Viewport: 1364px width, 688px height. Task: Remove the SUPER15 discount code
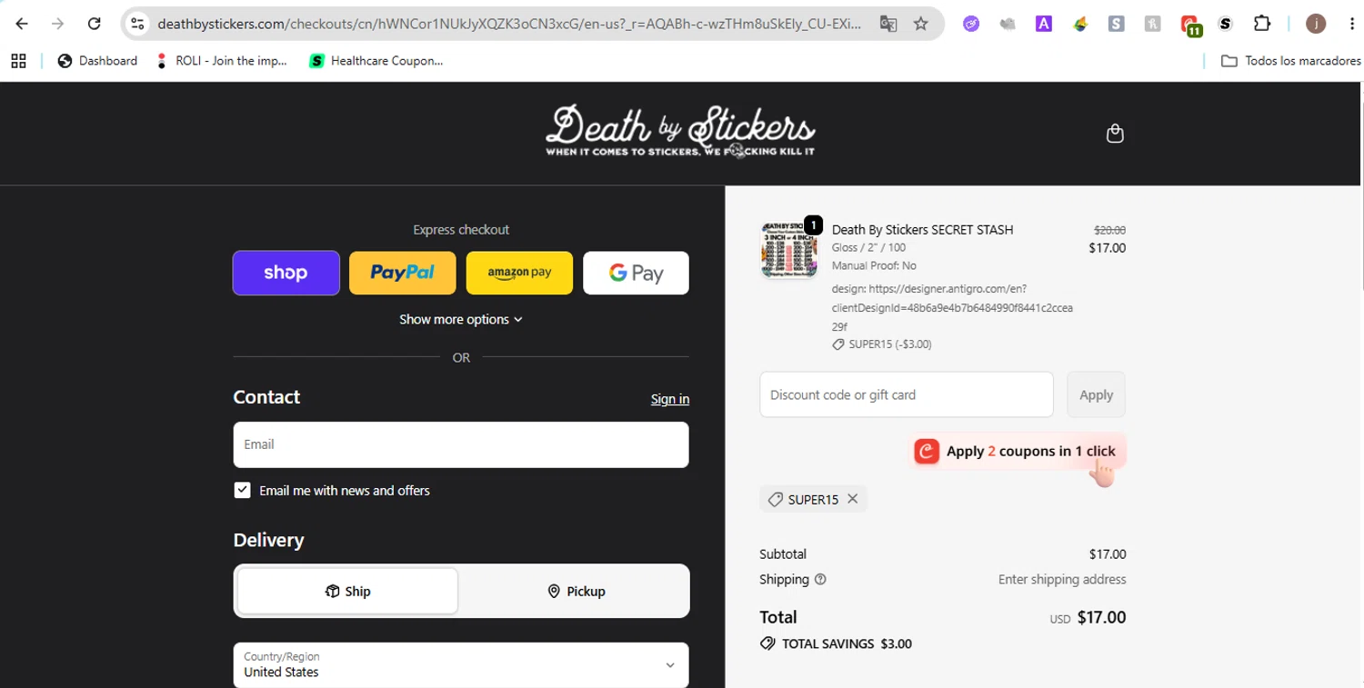click(x=852, y=499)
